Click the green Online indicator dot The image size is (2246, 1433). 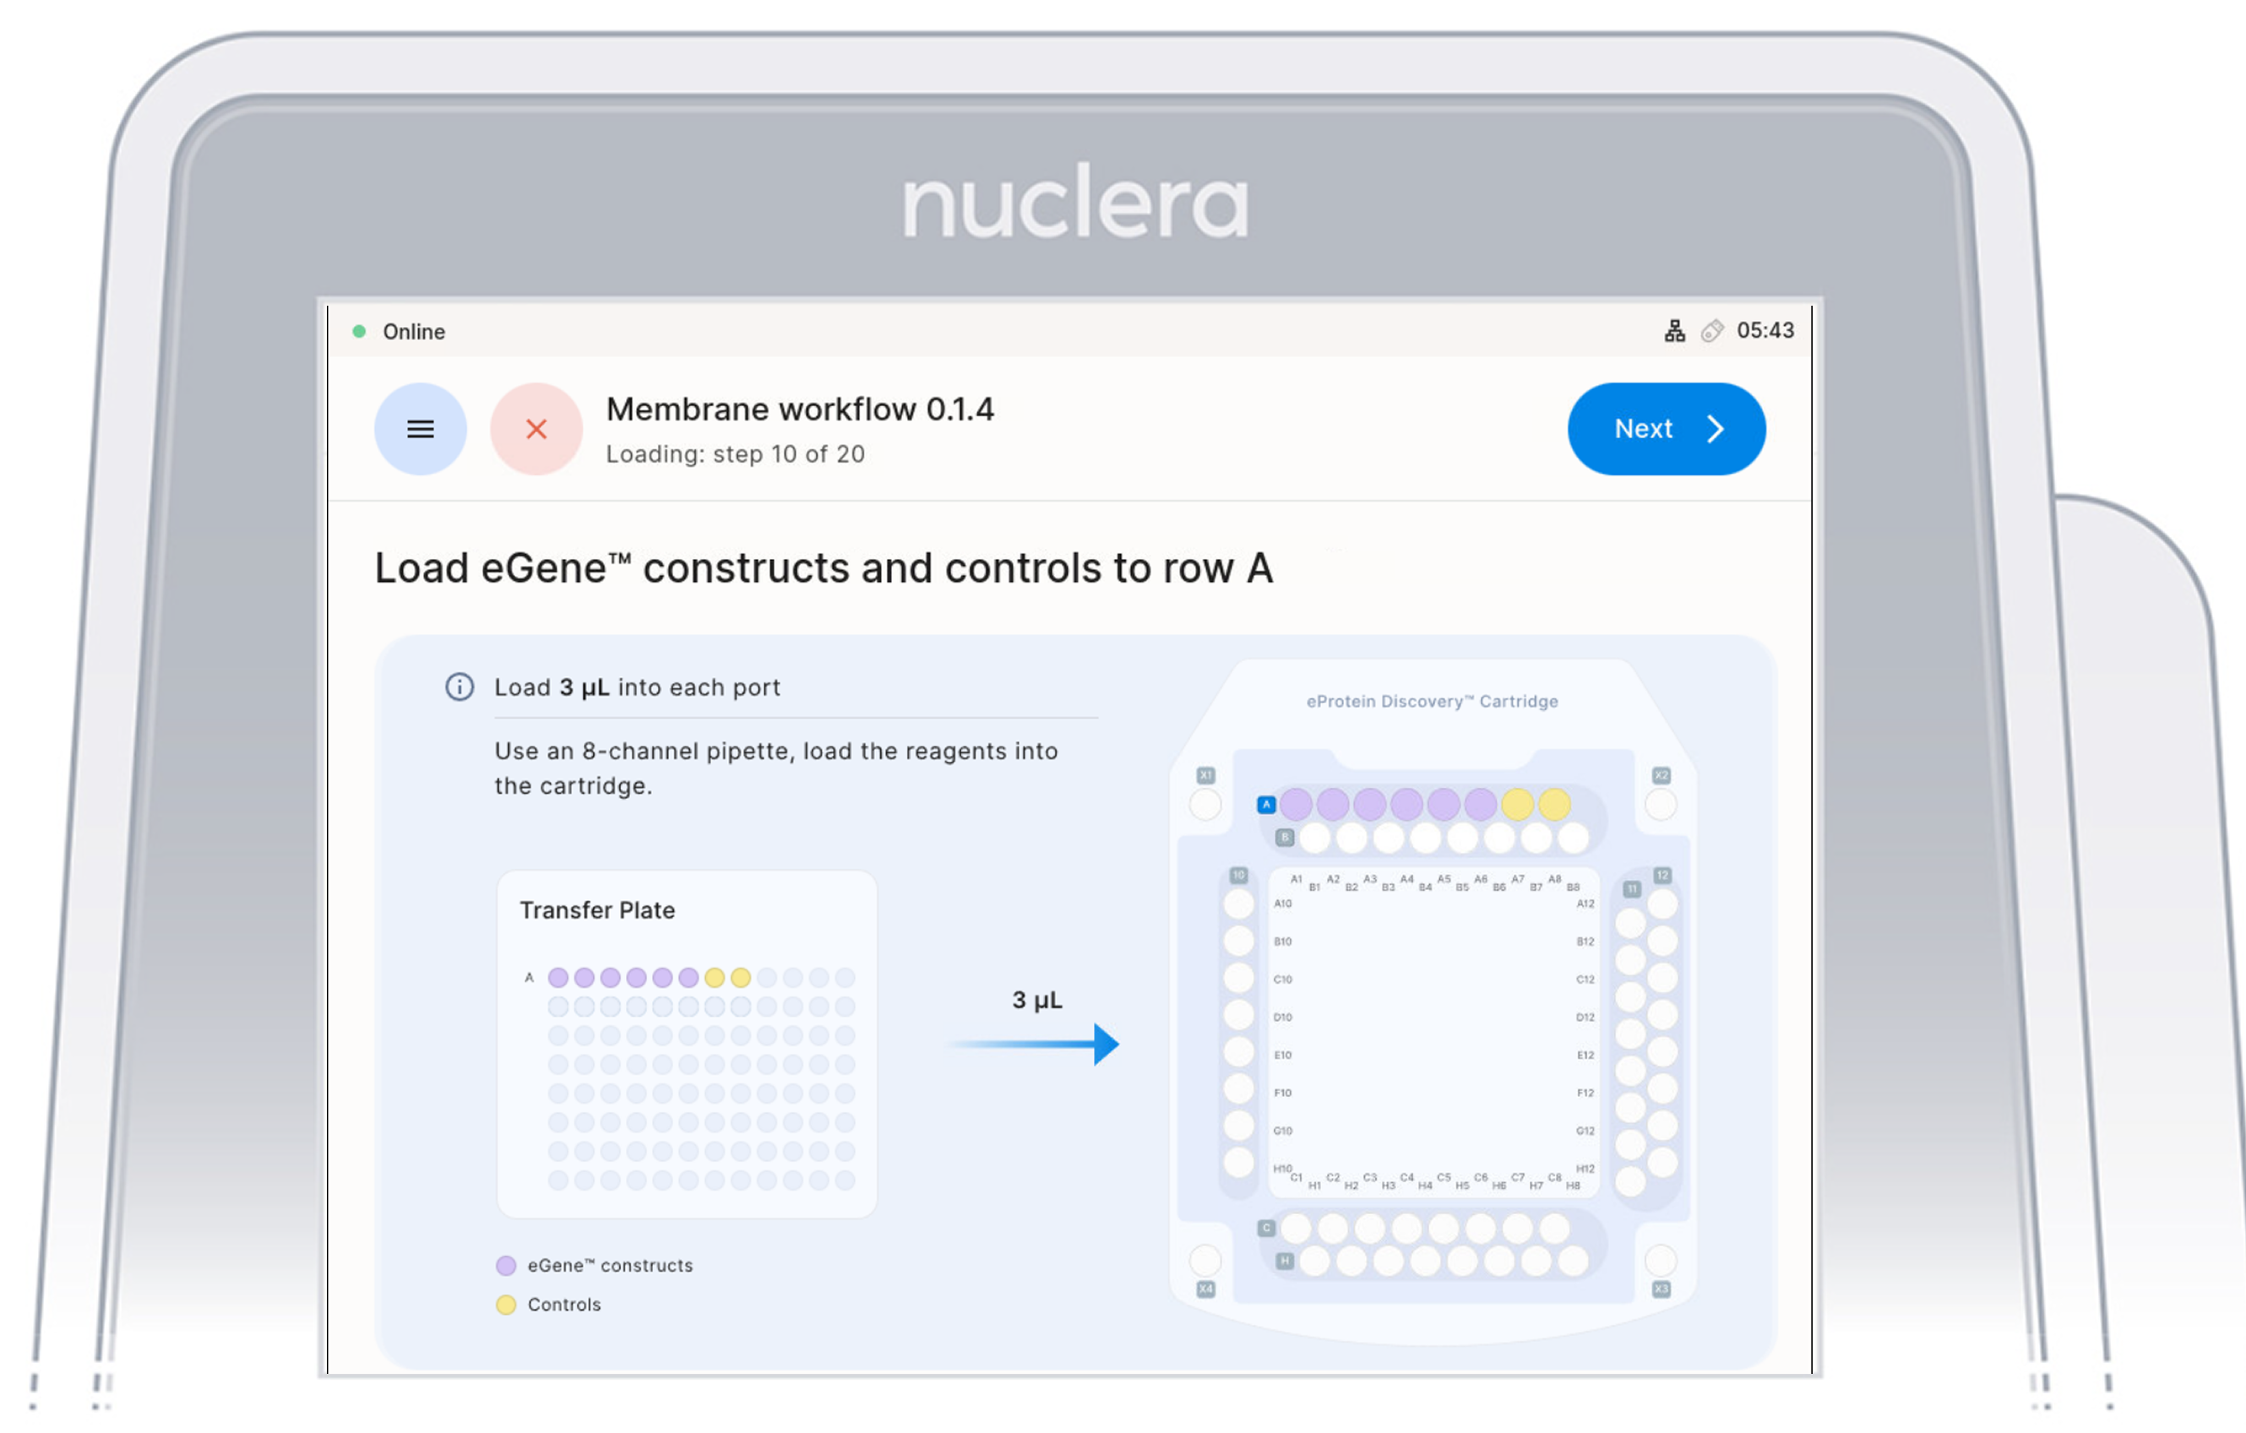pos(359,331)
